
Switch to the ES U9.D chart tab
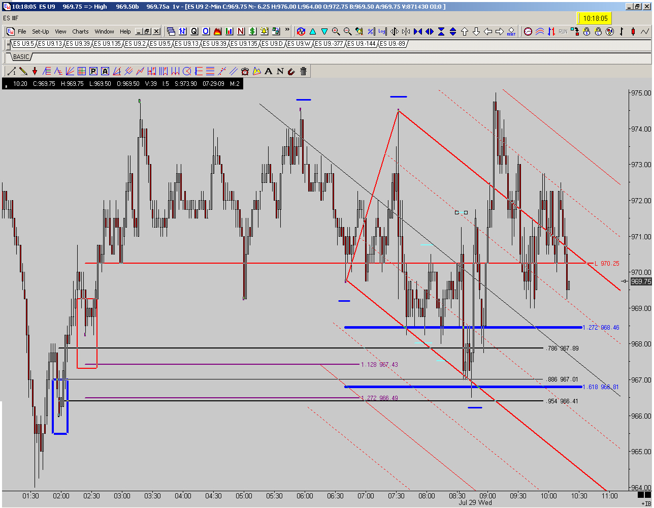272,44
